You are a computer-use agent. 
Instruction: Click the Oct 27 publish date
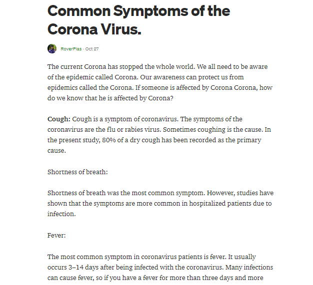point(92,49)
